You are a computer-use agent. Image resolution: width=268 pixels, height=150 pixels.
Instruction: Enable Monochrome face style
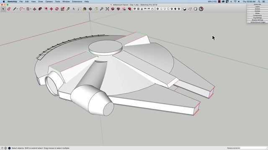click(x=179, y=9)
